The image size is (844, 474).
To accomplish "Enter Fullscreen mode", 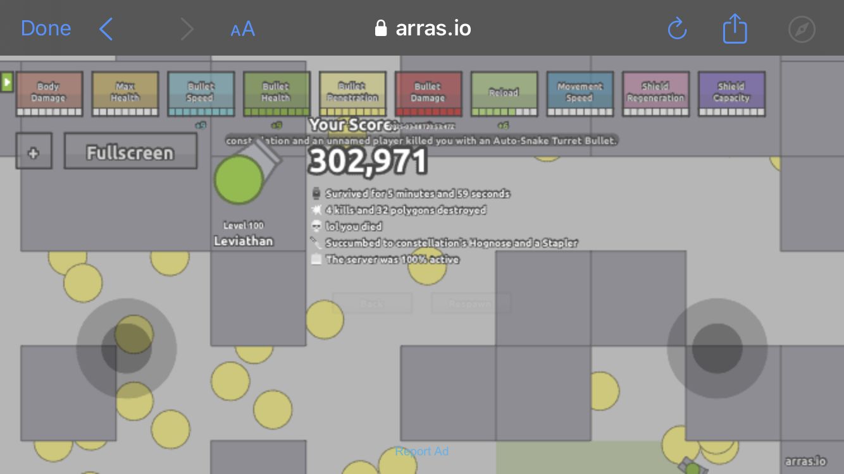I will pyautogui.click(x=130, y=152).
